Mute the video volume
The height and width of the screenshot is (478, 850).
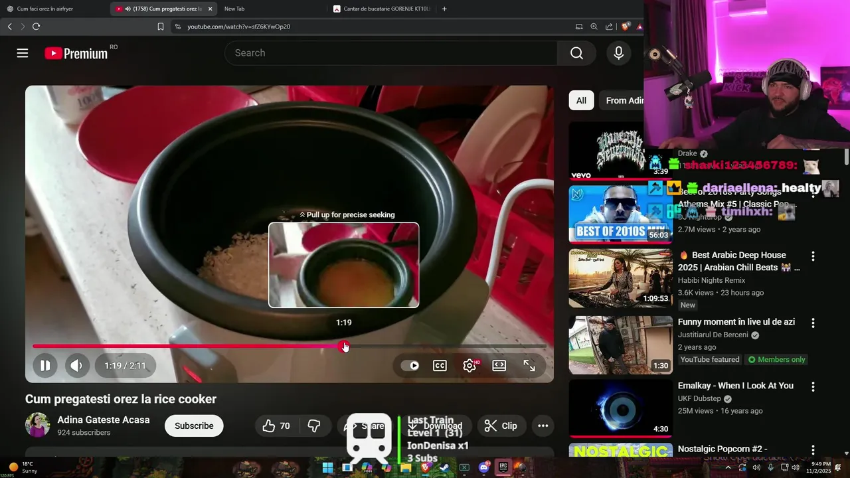pyautogui.click(x=77, y=365)
